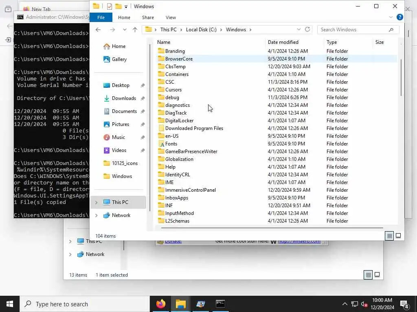Click the search magnifier icon
This screenshot has width=417, height=312.
click(391, 30)
